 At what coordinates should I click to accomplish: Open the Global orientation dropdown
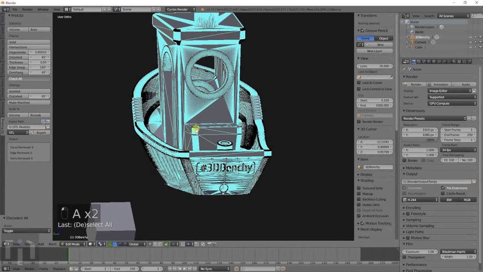tap(137, 244)
